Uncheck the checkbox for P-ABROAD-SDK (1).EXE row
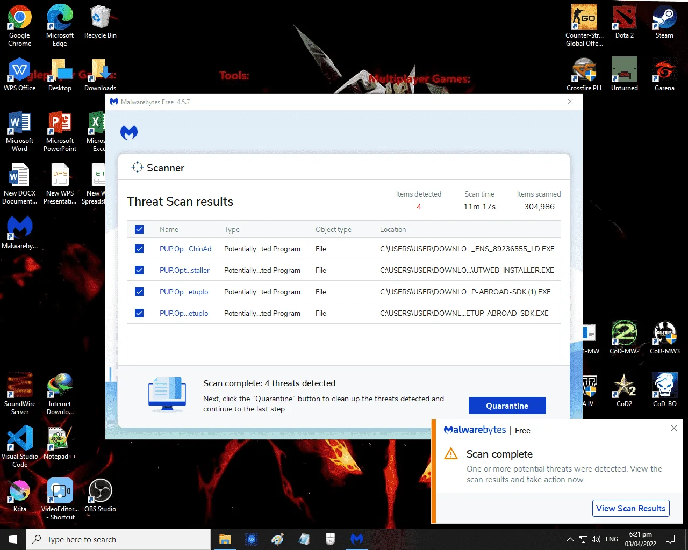This screenshot has height=550, width=688. coord(139,292)
